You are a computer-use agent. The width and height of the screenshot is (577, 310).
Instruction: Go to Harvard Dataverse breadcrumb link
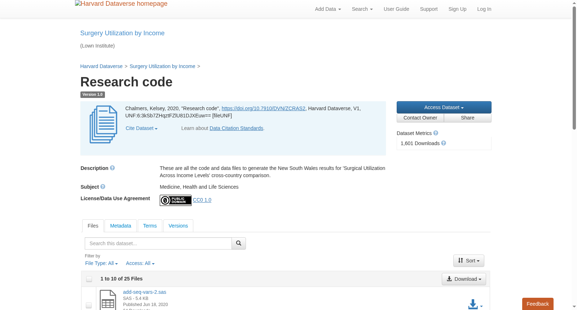pyautogui.click(x=101, y=66)
